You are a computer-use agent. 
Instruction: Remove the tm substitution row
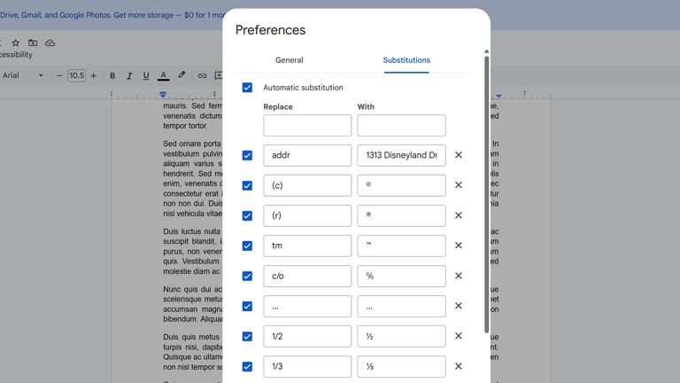click(x=459, y=246)
